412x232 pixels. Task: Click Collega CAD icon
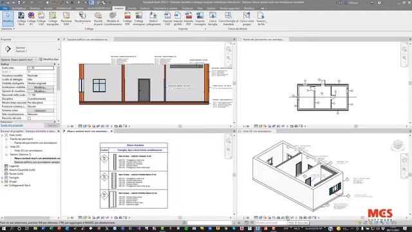point(41,19)
